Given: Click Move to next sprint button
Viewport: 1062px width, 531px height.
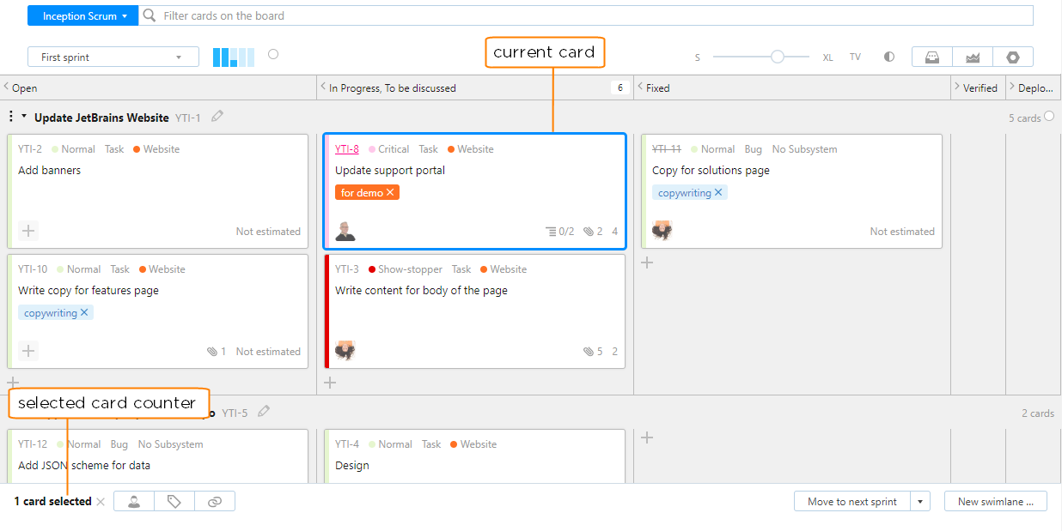Looking at the screenshot, I should [851, 502].
